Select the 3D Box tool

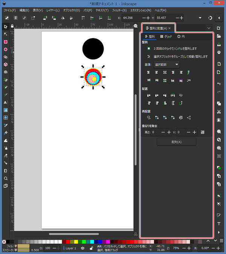(6, 64)
